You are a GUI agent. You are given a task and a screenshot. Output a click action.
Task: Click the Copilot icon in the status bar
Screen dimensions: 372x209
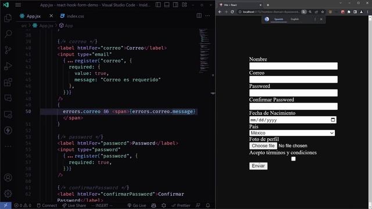[153, 206]
